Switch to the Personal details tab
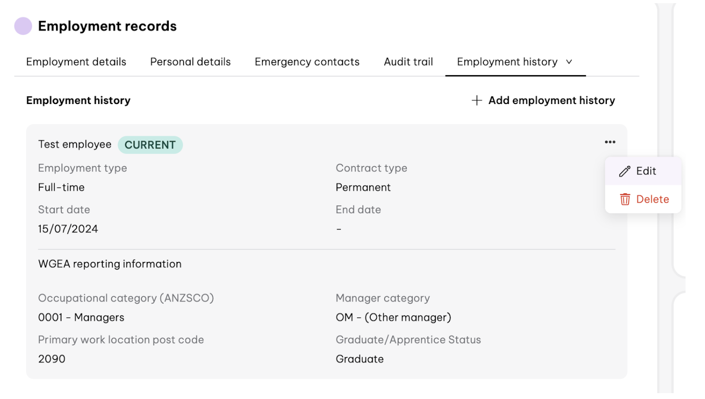Image resolution: width=705 pixels, height=399 pixels. (190, 62)
